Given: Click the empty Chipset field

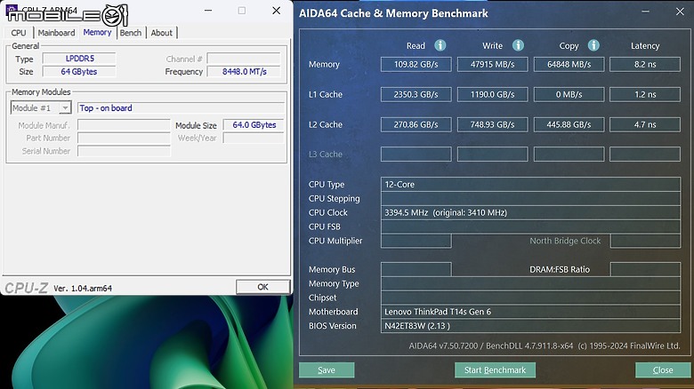Looking at the screenshot, I should coord(530,298).
